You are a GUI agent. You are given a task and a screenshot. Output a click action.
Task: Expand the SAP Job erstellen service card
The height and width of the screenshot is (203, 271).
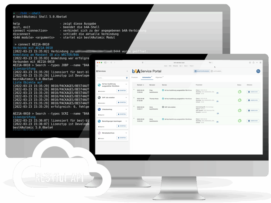pyautogui.click(x=126, y=98)
